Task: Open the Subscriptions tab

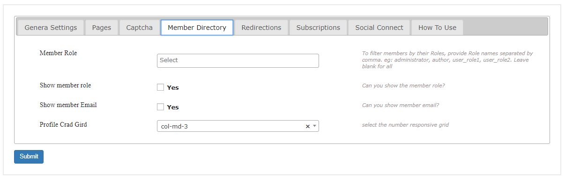Action: pyautogui.click(x=318, y=28)
